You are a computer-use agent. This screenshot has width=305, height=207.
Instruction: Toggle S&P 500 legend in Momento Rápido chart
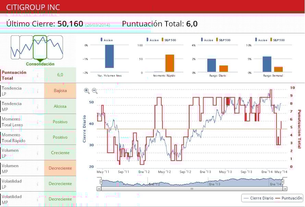coord(169,40)
